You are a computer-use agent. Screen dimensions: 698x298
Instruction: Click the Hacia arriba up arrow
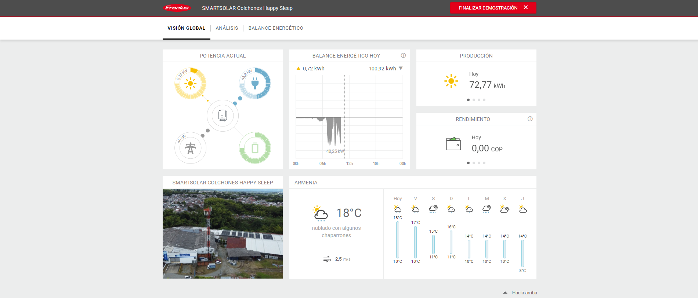point(505,293)
